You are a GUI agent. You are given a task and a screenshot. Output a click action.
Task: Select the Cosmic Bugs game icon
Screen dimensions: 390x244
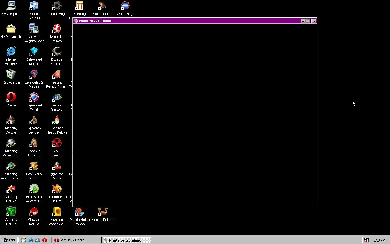click(x=57, y=8)
